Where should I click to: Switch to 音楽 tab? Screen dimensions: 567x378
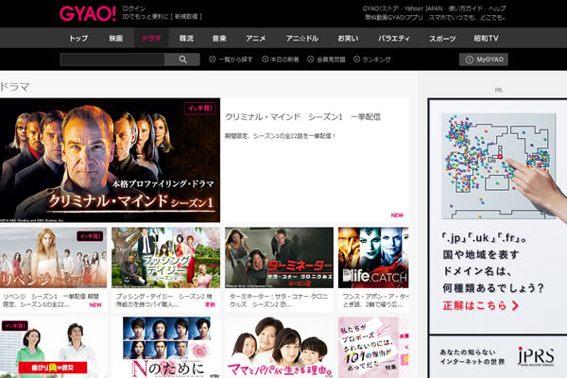click(219, 38)
